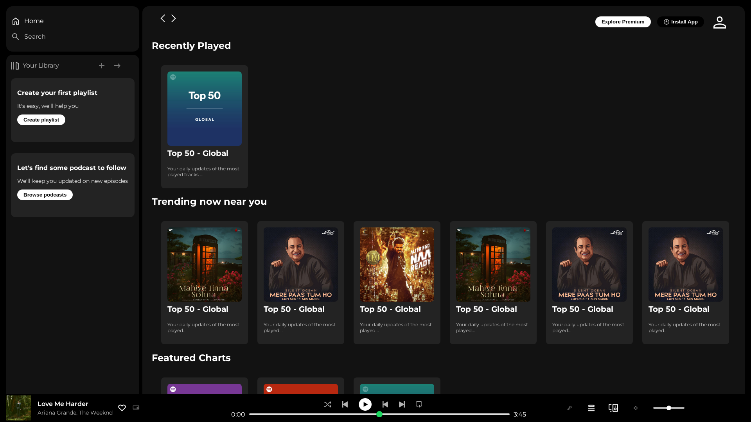Click the Love Me Harder album art
The image size is (751, 422).
[19, 408]
